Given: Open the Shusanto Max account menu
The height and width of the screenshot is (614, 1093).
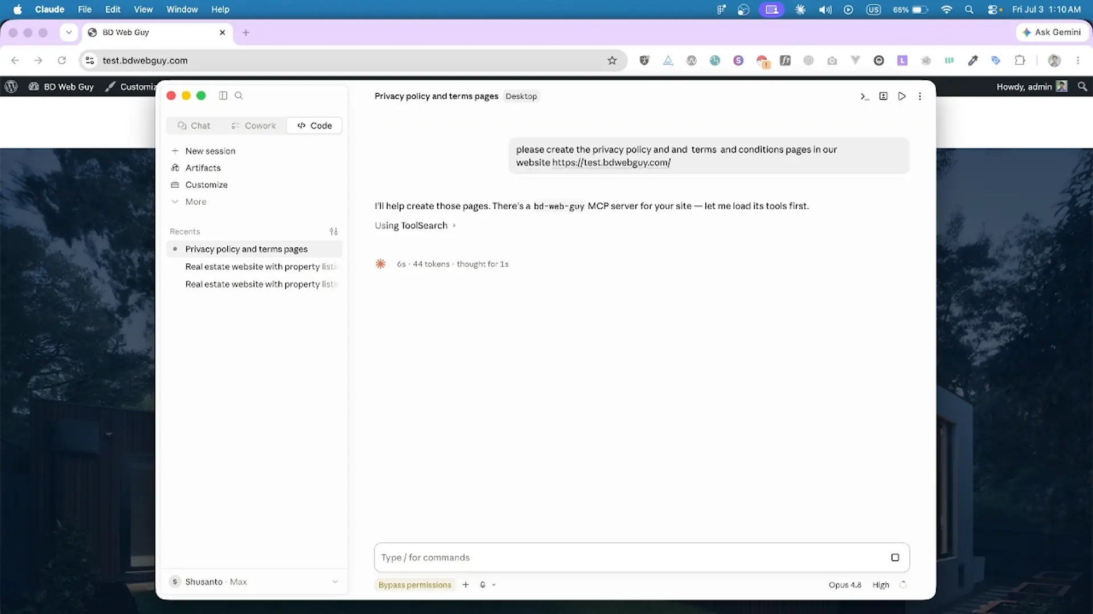Looking at the screenshot, I should click(254, 582).
